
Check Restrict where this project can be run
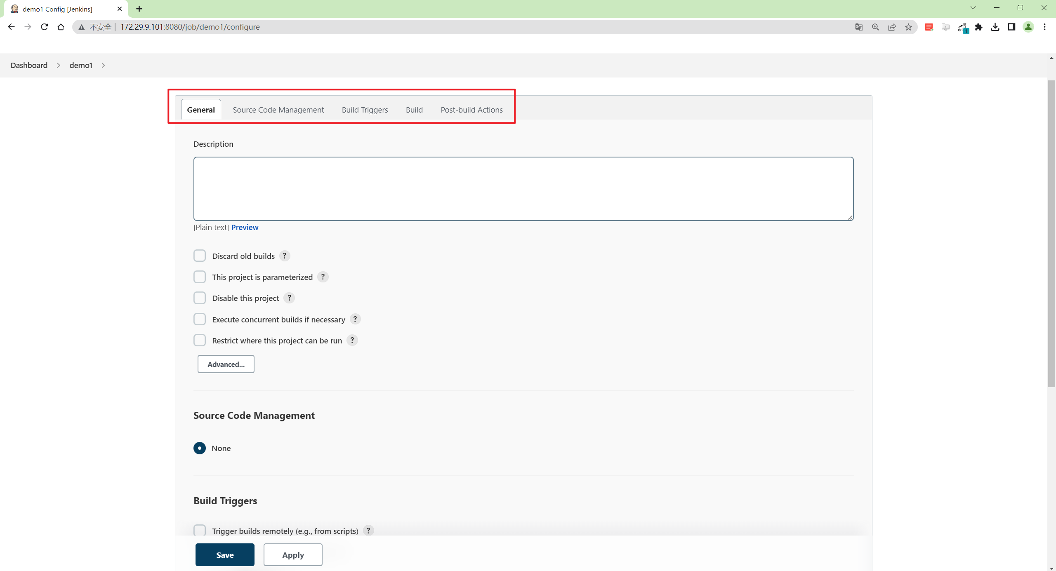(x=200, y=340)
